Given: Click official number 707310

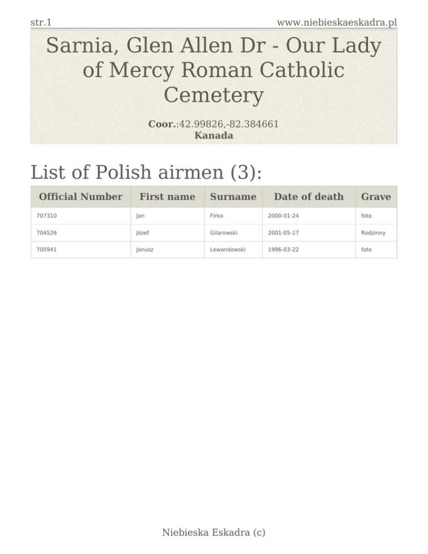Looking at the screenshot, I should click(x=46, y=216).
